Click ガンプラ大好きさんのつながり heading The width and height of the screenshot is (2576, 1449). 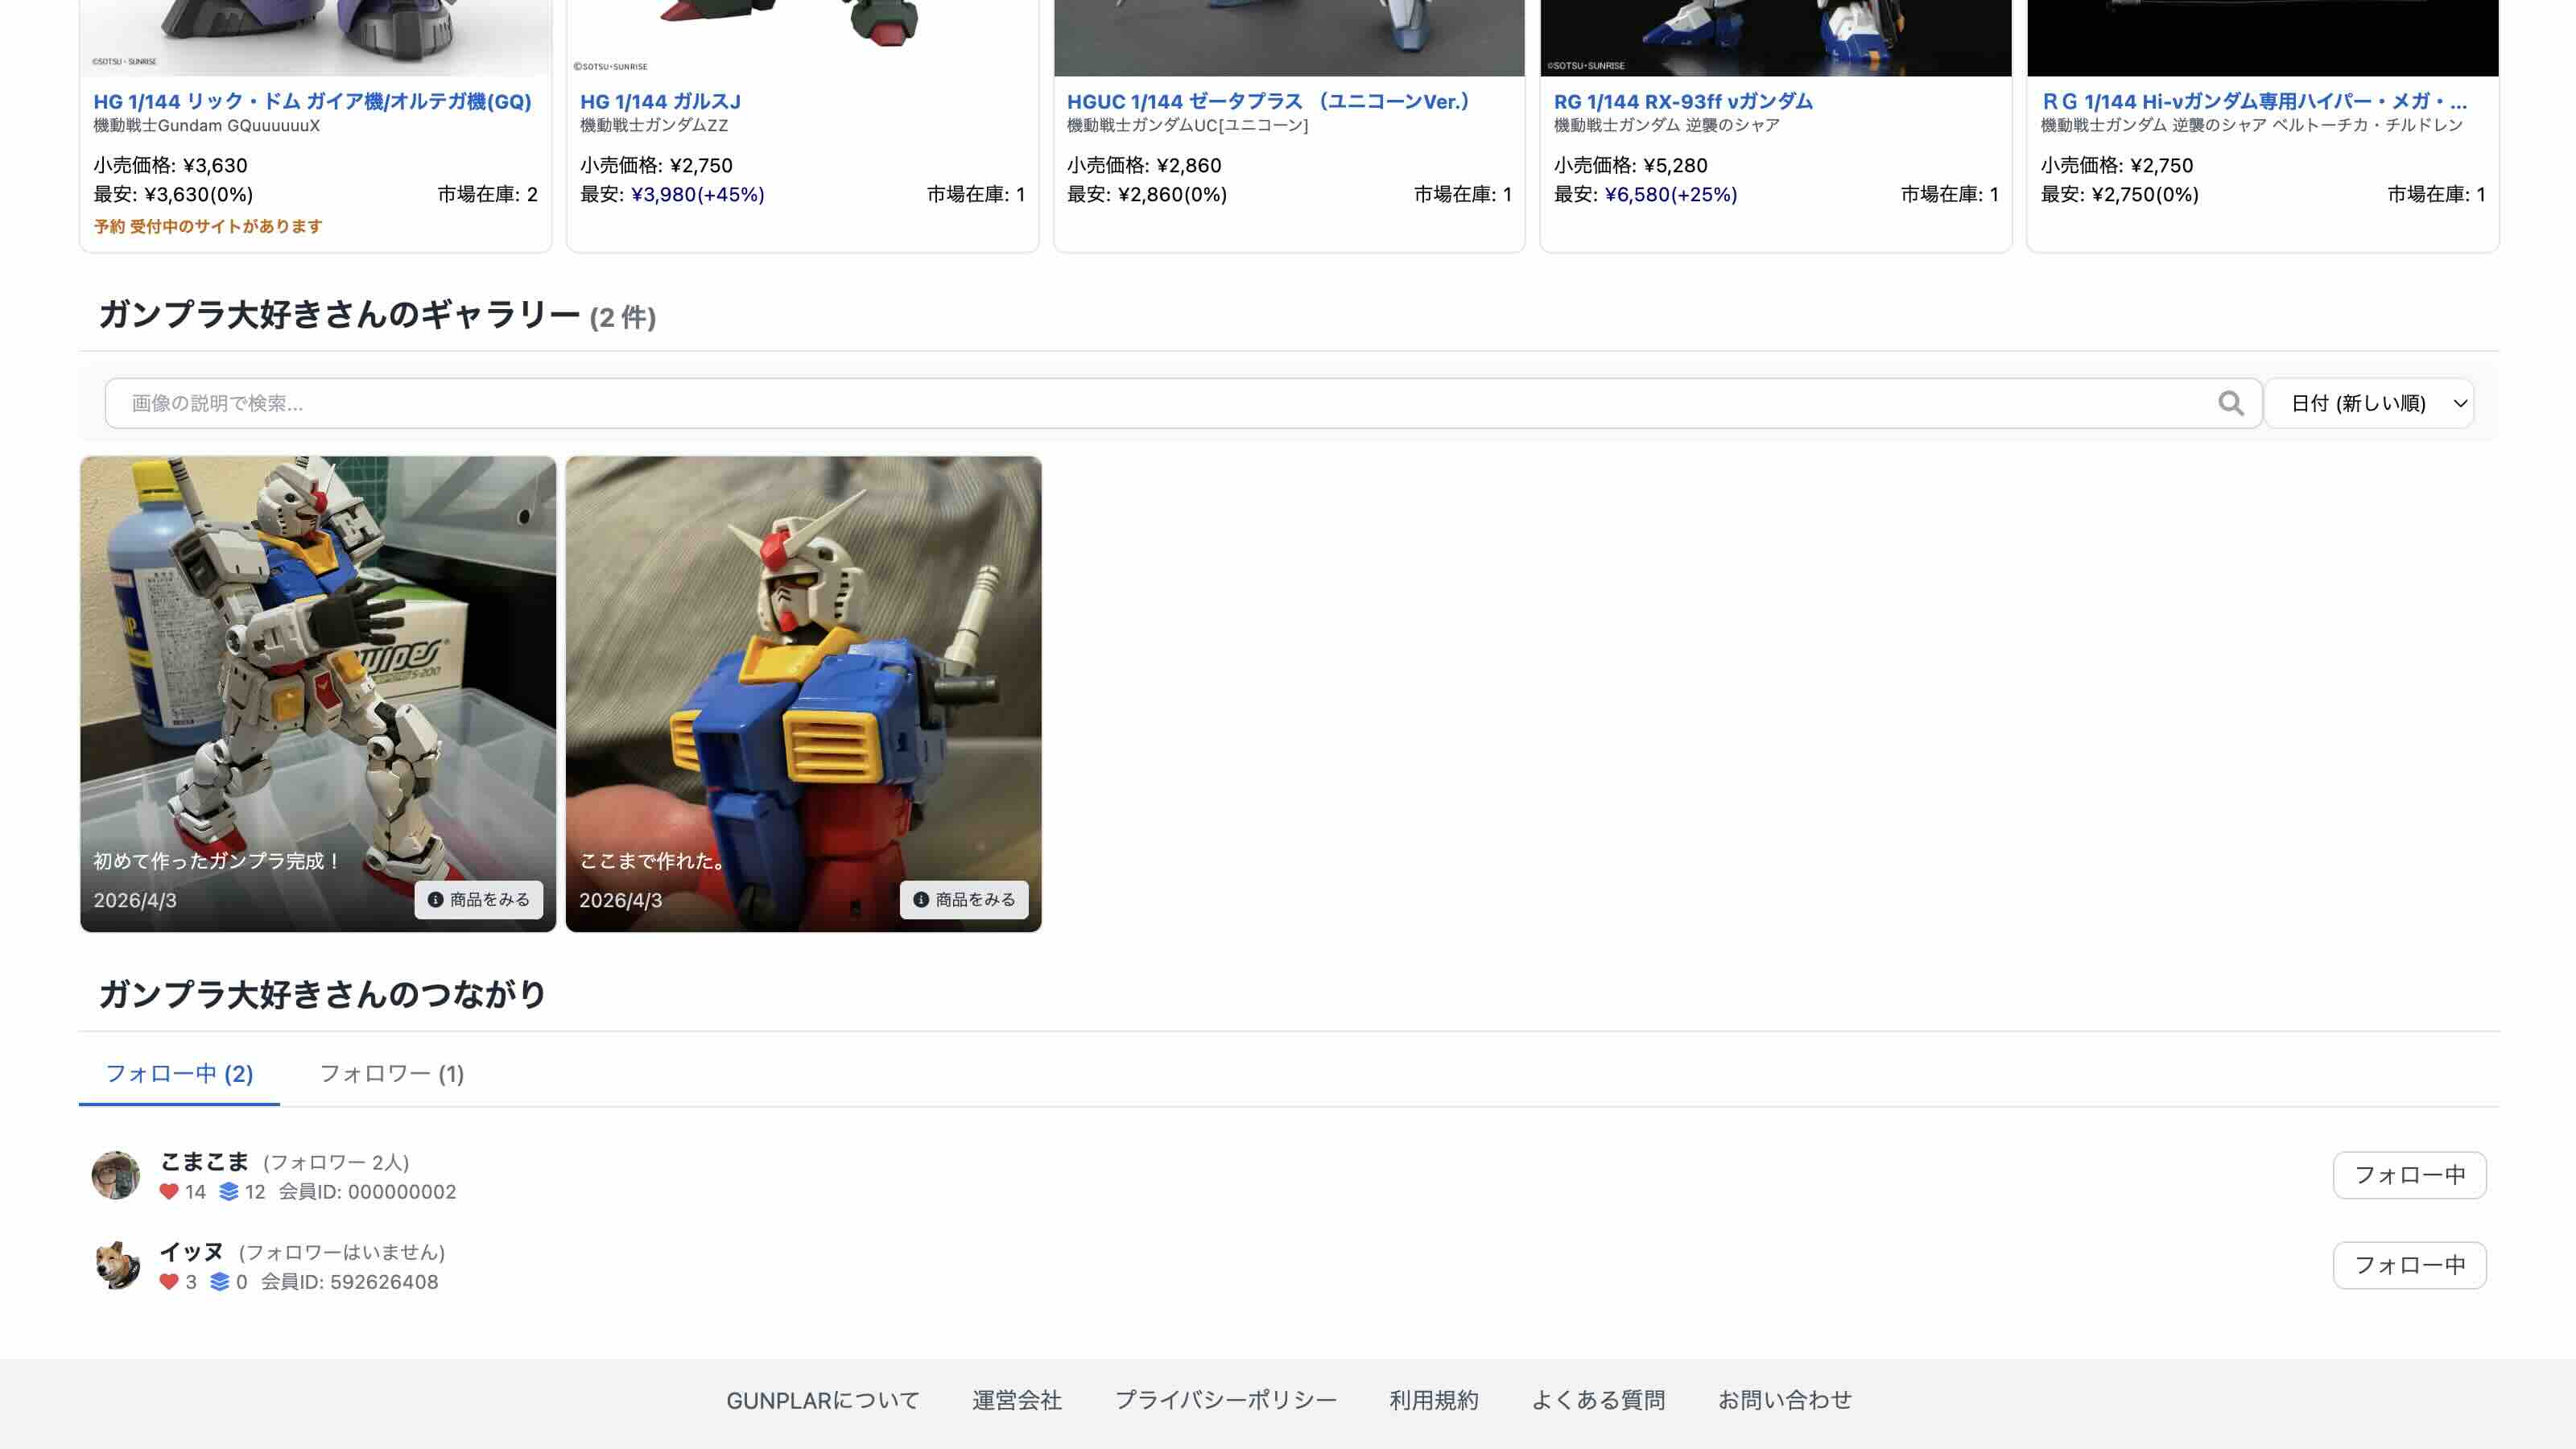pos(322,994)
